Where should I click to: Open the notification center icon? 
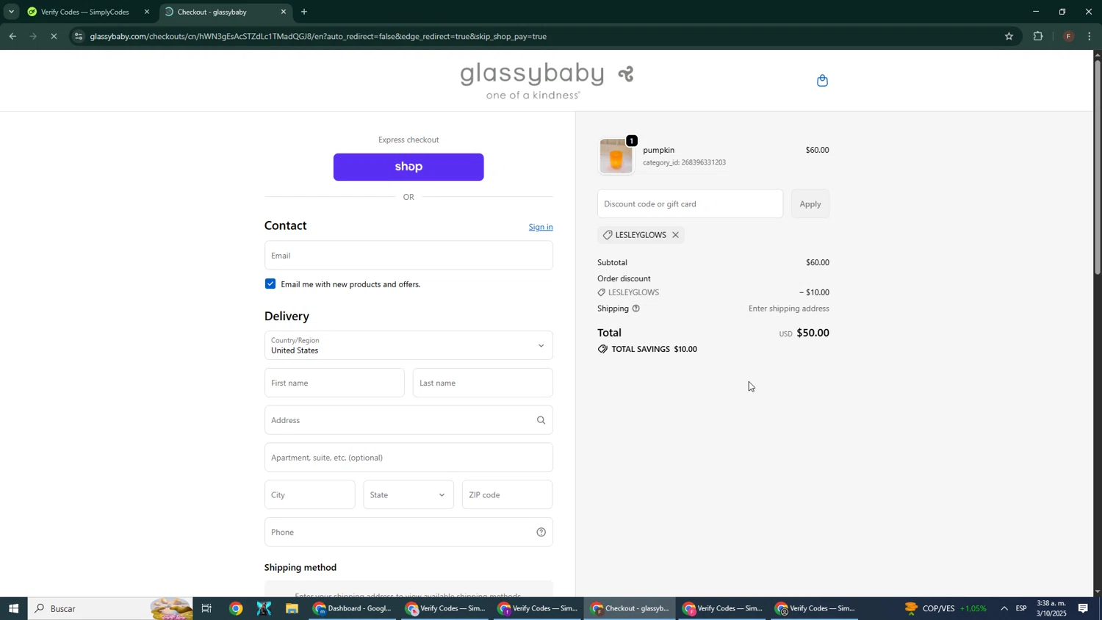1083,608
